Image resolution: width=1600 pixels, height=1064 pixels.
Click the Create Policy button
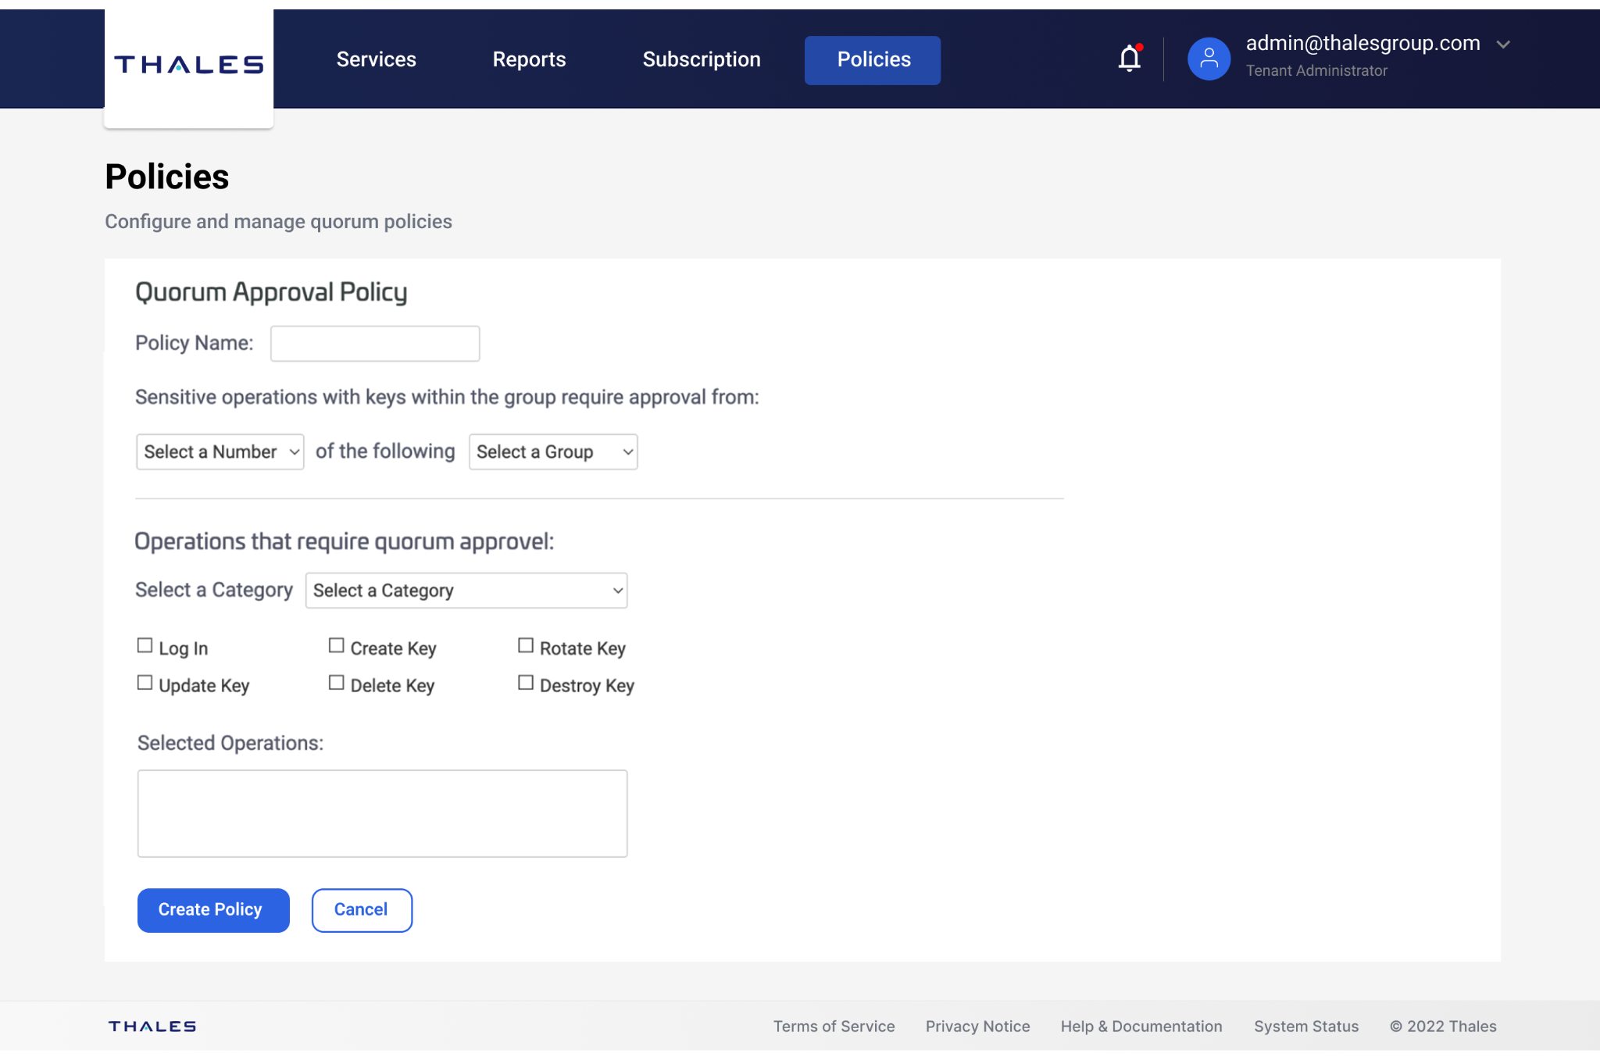pos(213,910)
